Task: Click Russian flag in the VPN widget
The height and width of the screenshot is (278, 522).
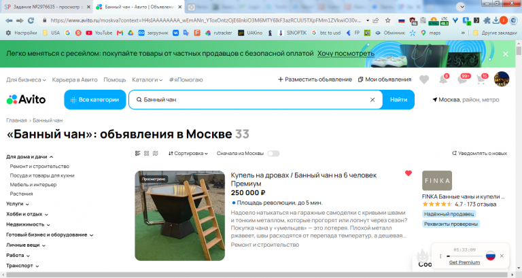Action: tap(491, 256)
